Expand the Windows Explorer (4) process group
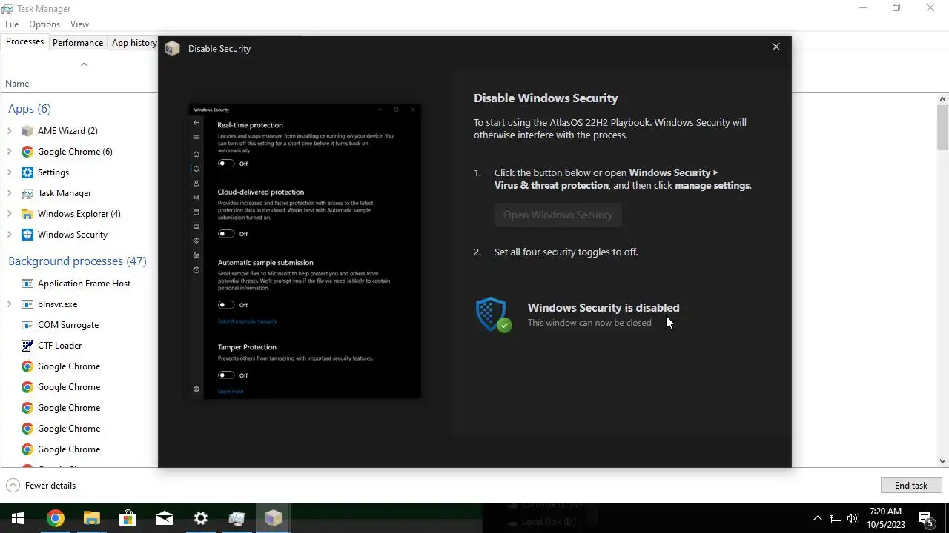The height and width of the screenshot is (533, 949). pos(10,214)
